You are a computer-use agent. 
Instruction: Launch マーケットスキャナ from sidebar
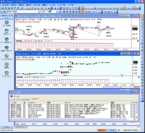[6, 57]
